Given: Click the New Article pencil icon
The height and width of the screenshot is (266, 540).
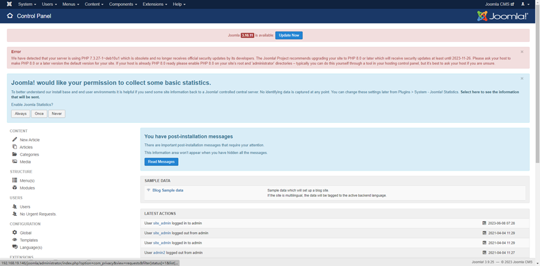Looking at the screenshot, I should pyautogui.click(x=14, y=139).
